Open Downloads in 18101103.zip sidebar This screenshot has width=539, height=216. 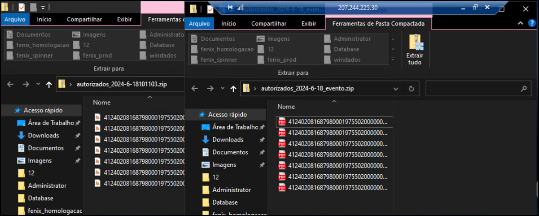click(38, 135)
